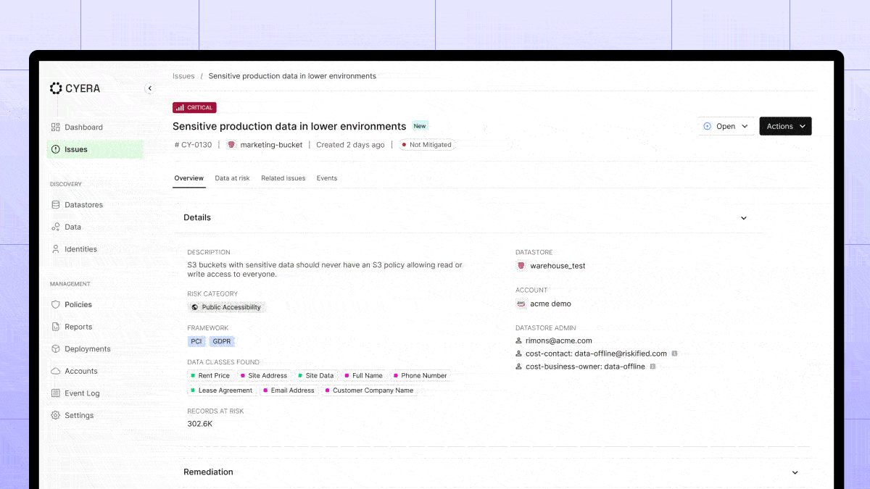Click the Not Mitigated status indicator
870x489 pixels.
pos(426,144)
